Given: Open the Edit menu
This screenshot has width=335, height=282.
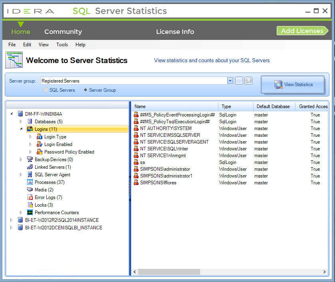Looking at the screenshot, I should click(27, 45).
